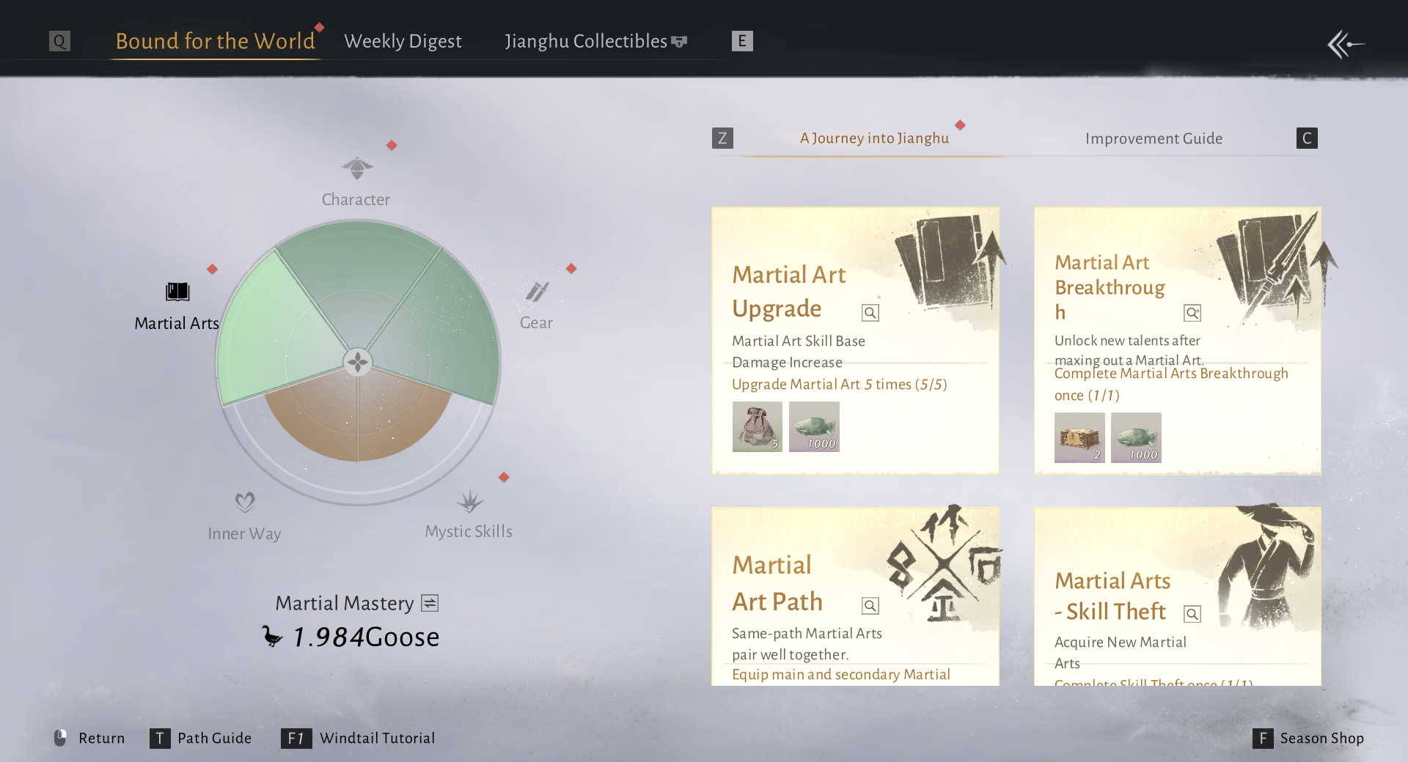Click the chest reward in Martial Art Breakthrough
Viewport: 1408px width, 762px height.
(x=1079, y=437)
